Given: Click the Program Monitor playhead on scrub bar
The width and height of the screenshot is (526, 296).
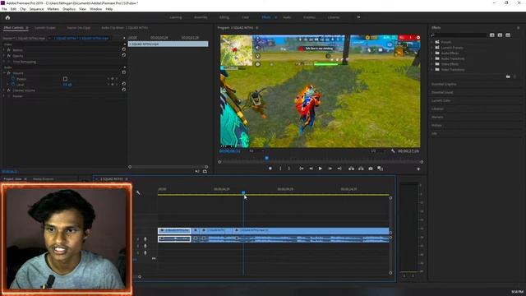Looking at the screenshot, I should (x=266, y=158).
